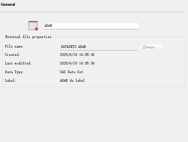Click the Created timestamp 2025/6/18 16:05:36
This screenshot has height=142, width=188.
77,55
